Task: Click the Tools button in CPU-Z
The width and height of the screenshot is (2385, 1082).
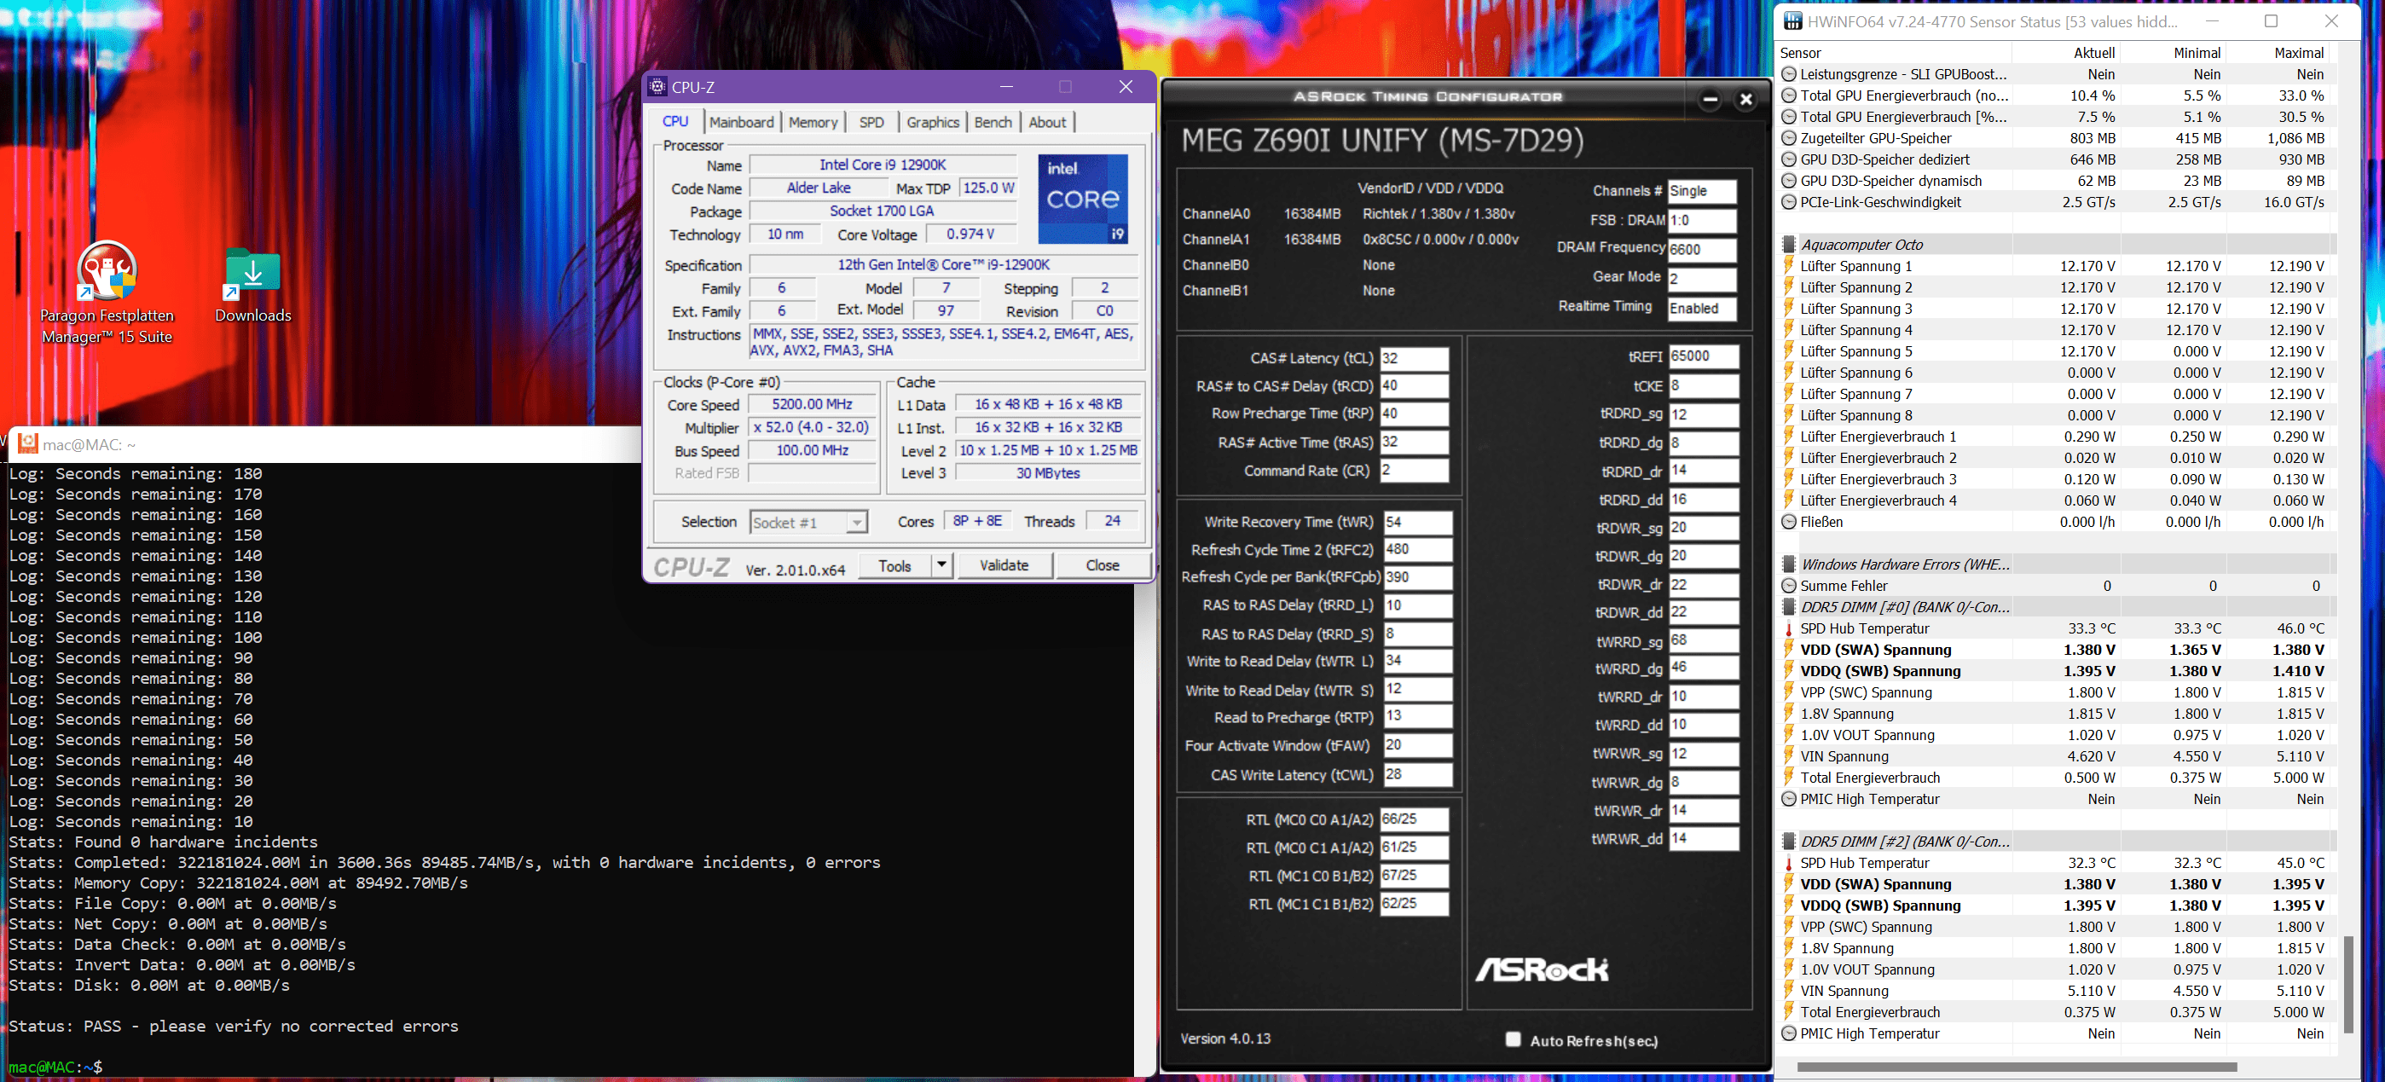Action: (x=894, y=564)
